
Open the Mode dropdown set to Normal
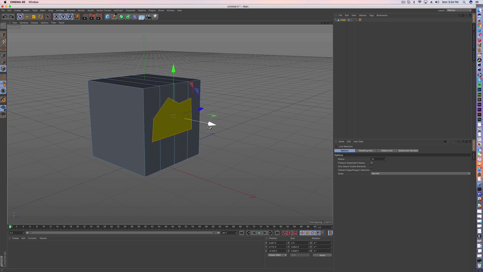point(421,173)
